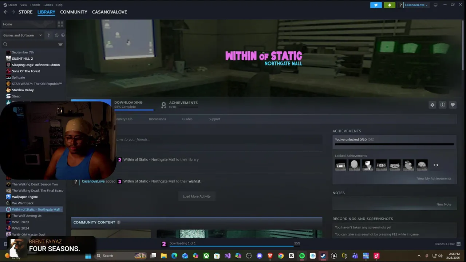Open the announcements megaphone button
Viewport: 466px width, 262px height.
(376, 5)
